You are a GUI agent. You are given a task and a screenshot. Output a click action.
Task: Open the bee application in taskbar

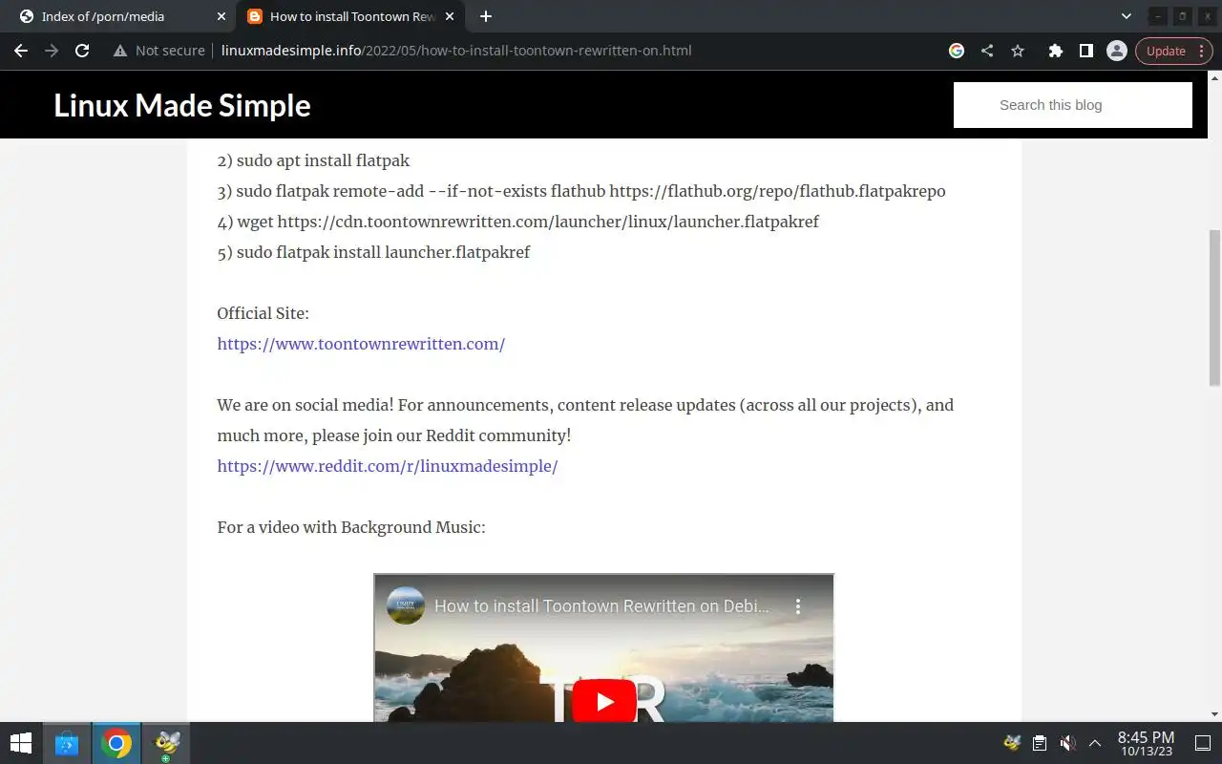click(x=167, y=743)
